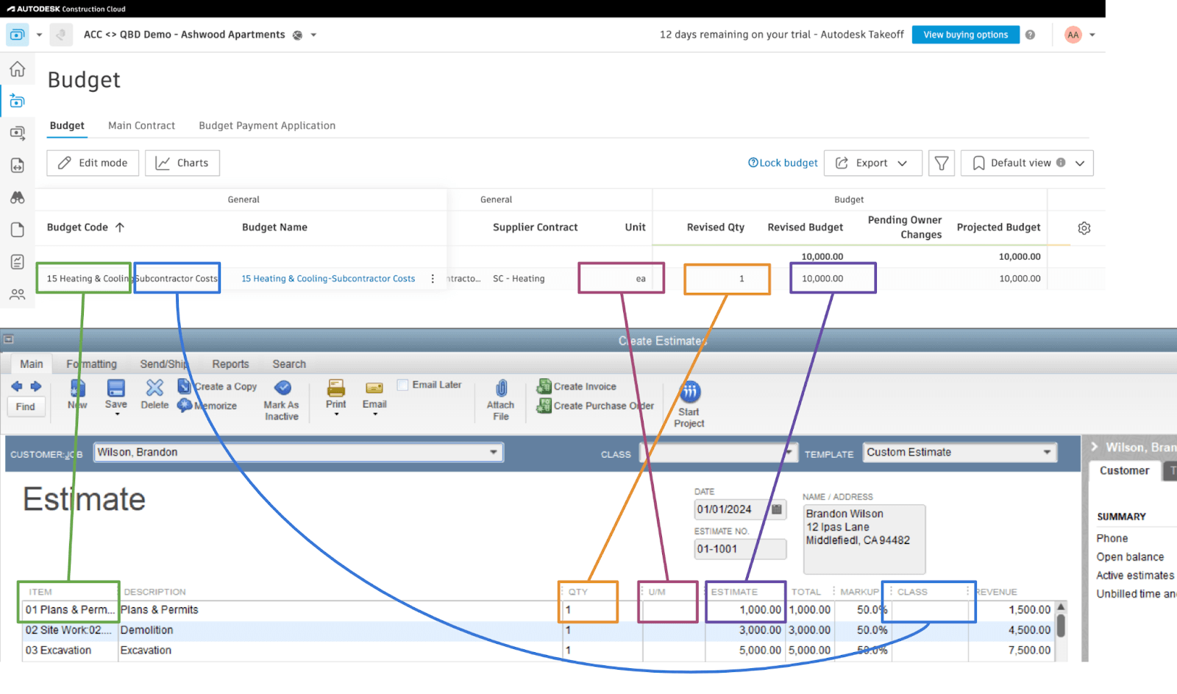Open the three-dot menu on Heating & Cooling row

point(433,279)
